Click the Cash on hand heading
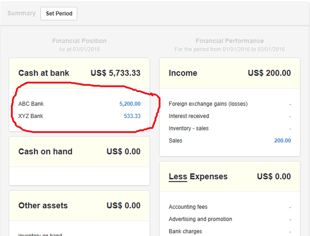This screenshot has height=236, width=310. click(x=45, y=152)
